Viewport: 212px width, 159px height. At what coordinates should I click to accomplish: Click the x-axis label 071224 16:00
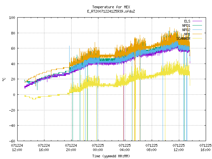click(44, 148)
